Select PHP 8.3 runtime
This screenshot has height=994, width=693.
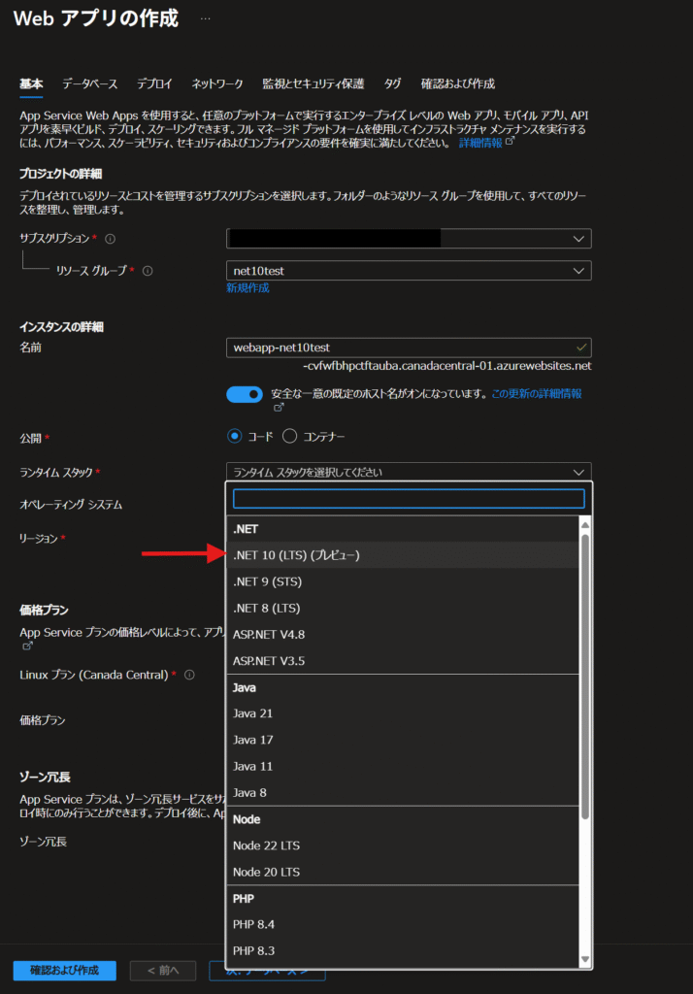[x=403, y=951]
